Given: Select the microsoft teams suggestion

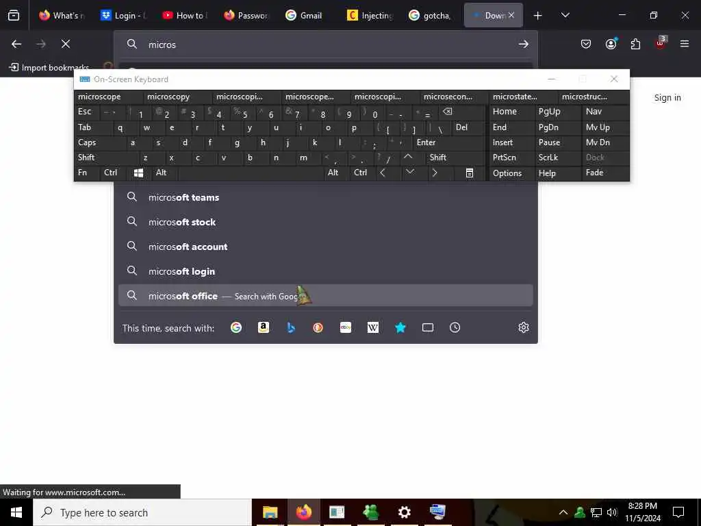Looking at the screenshot, I should [325, 197].
